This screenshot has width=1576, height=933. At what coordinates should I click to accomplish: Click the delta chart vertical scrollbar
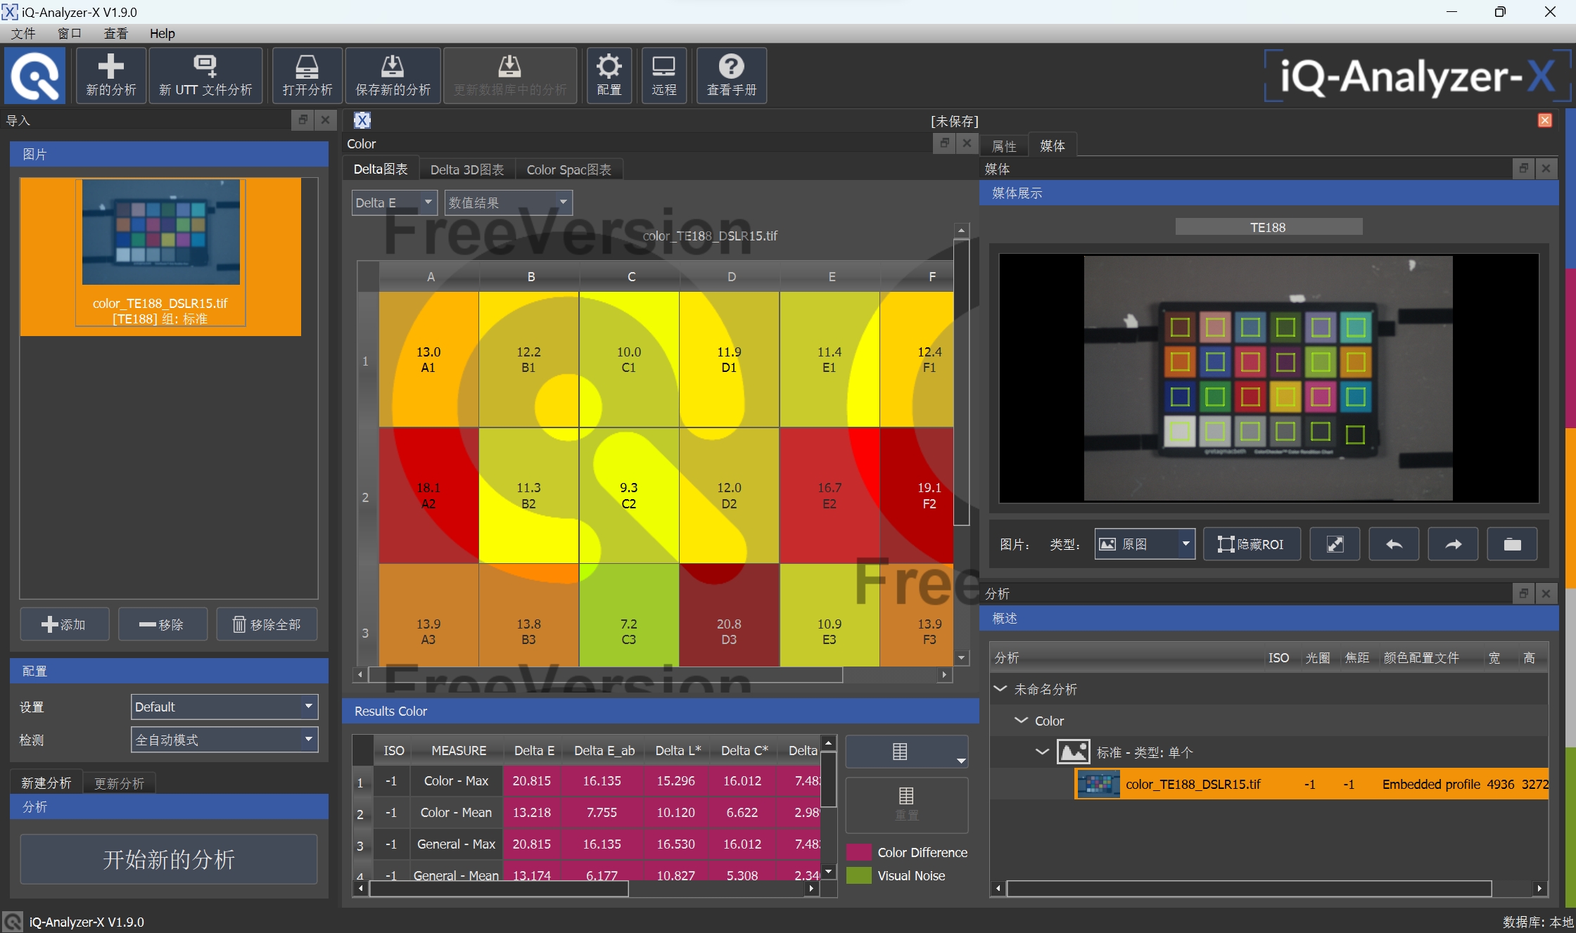(x=962, y=382)
